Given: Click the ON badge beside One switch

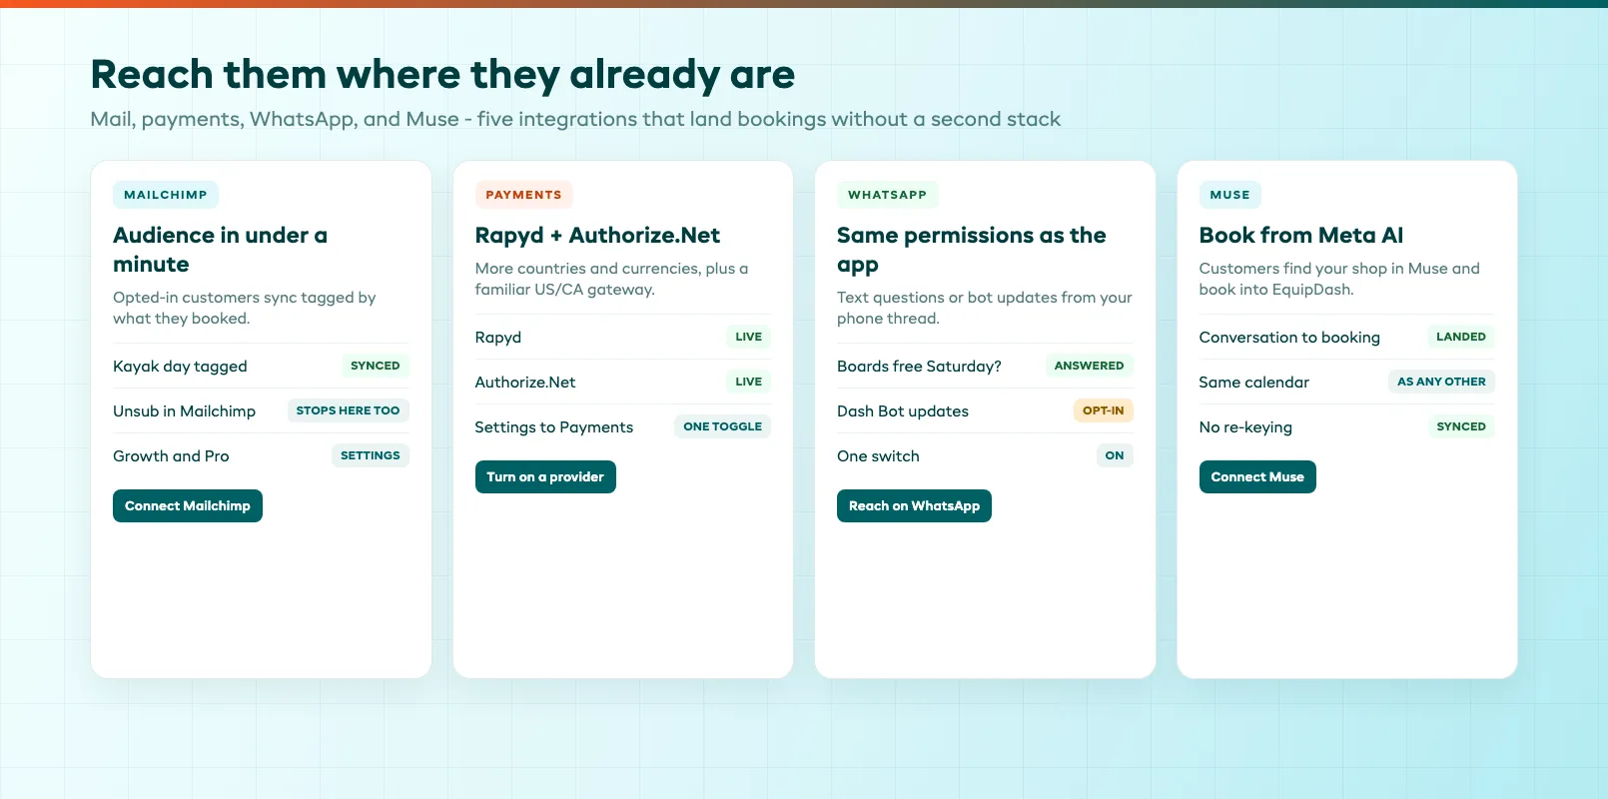Looking at the screenshot, I should tap(1115, 455).
